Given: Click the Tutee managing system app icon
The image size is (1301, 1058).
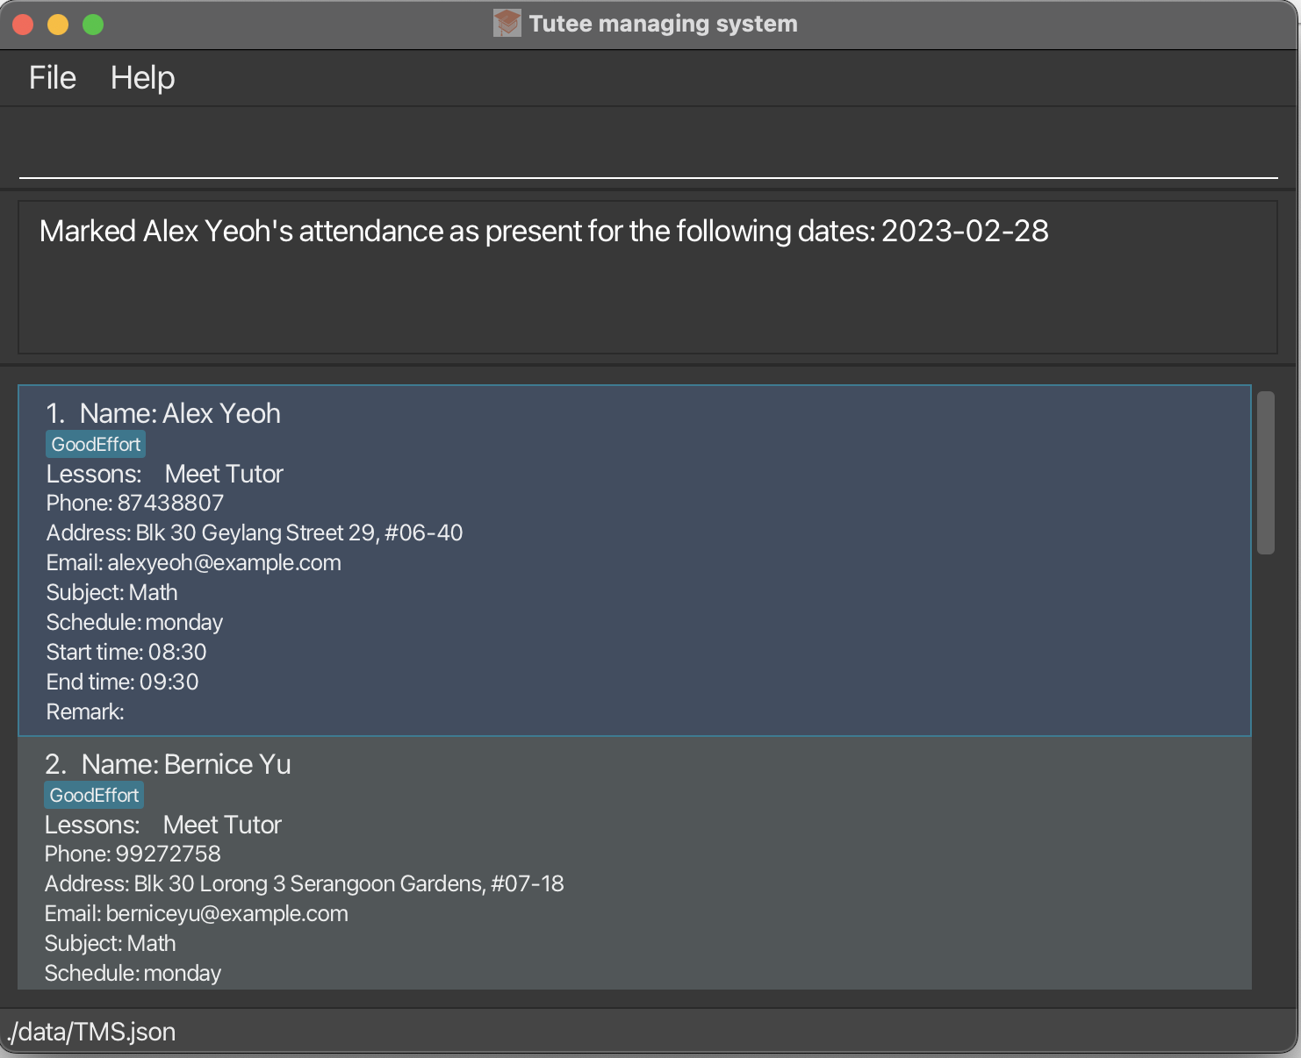Looking at the screenshot, I should click(x=507, y=23).
